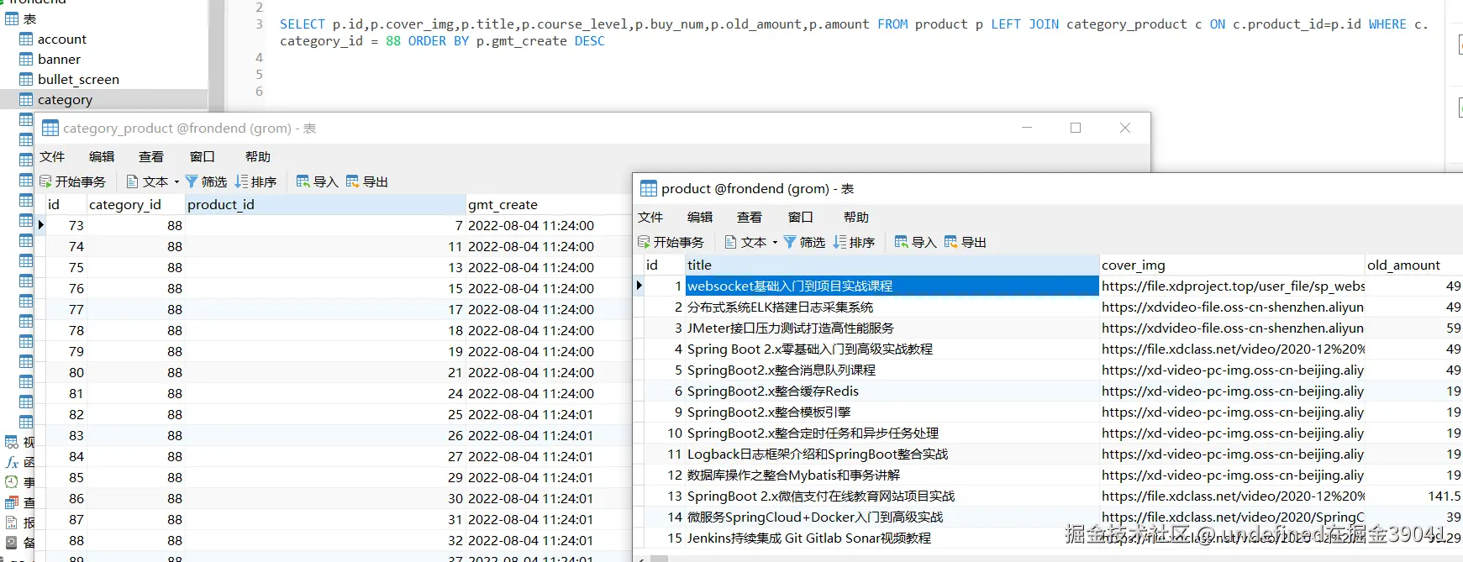1463x562 pixels.
Task: Click category_id column header
Action: tap(134, 205)
